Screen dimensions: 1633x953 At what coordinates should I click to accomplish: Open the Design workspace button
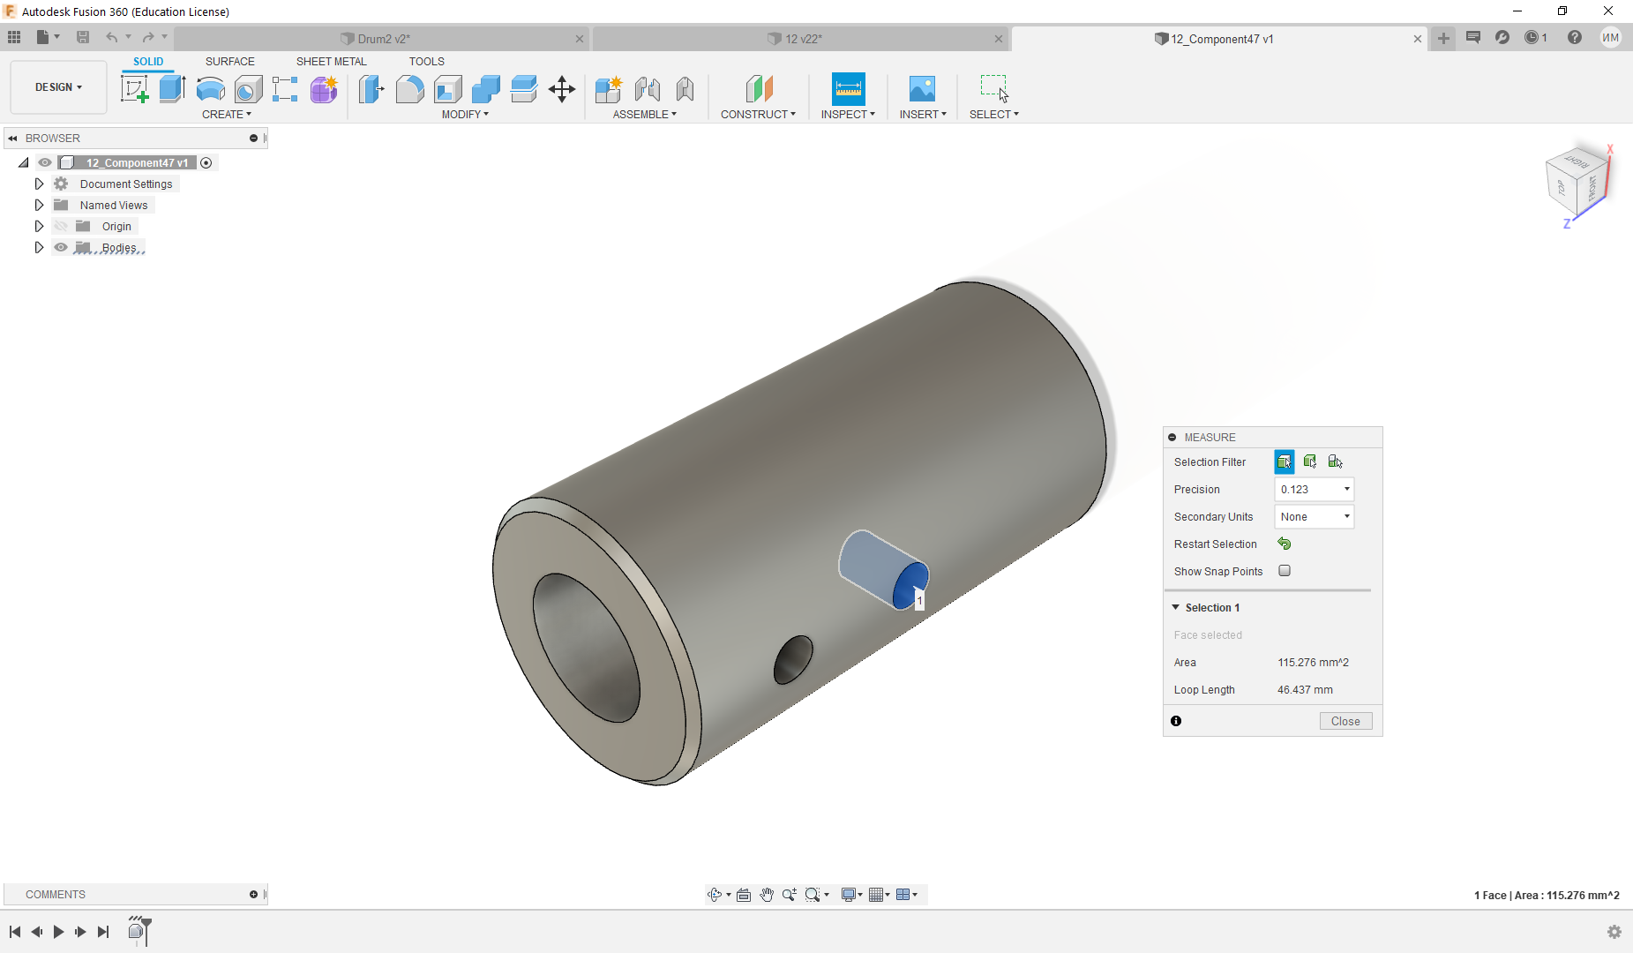(x=58, y=87)
